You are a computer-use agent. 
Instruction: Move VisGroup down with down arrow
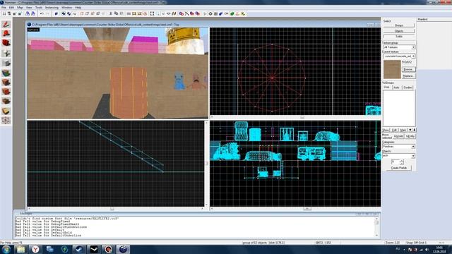click(410, 130)
